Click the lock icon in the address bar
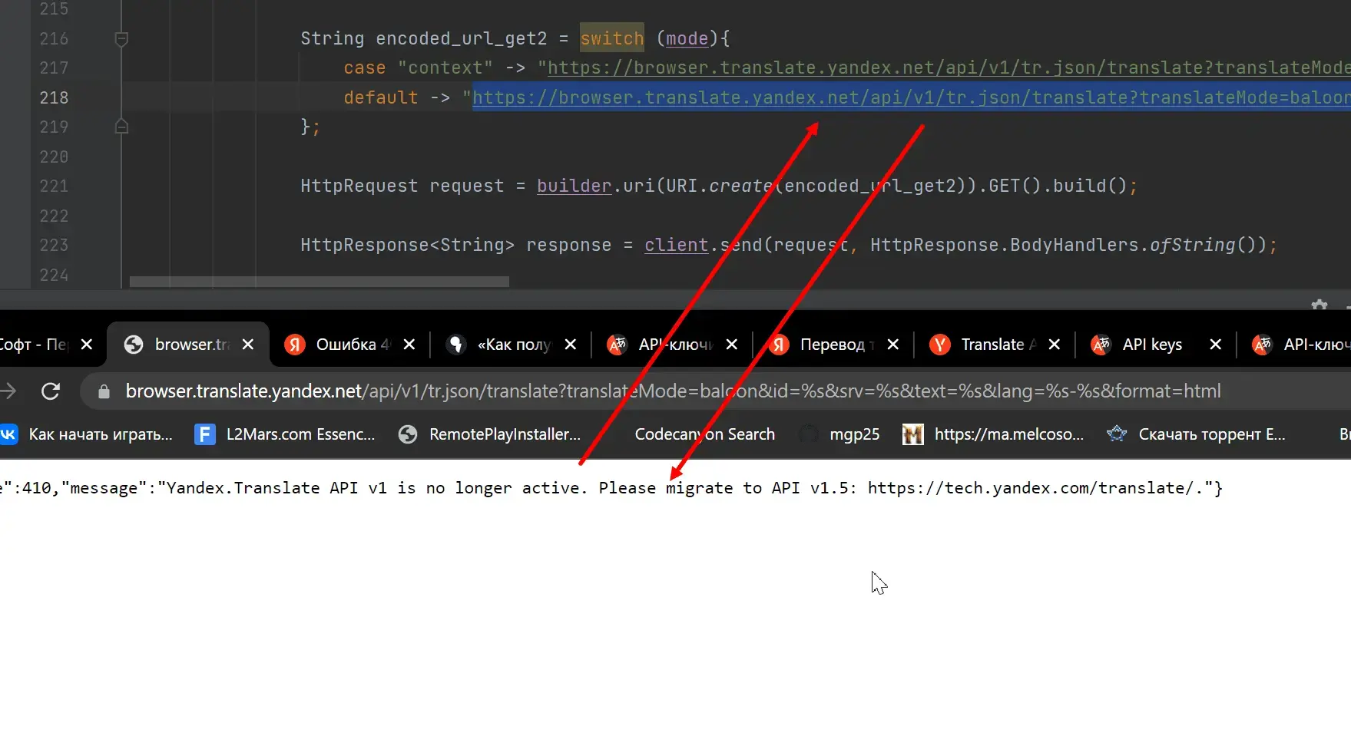The width and height of the screenshot is (1351, 729). 104,391
